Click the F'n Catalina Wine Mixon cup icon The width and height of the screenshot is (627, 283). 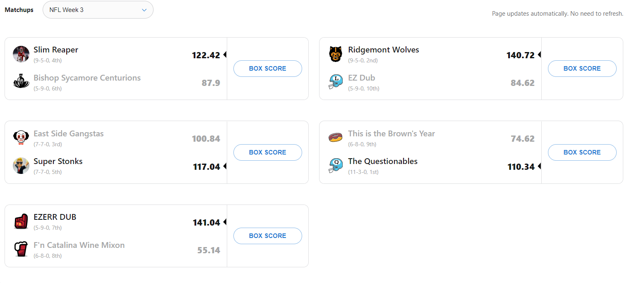pyautogui.click(x=21, y=249)
